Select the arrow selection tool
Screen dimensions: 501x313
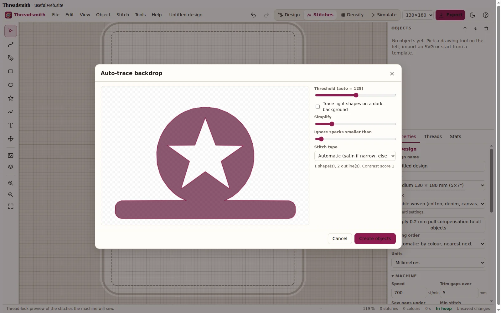pyautogui.click(x=11, y=31)
